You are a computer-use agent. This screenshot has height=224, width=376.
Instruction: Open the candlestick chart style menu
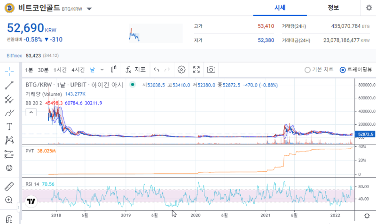pyautogui.click(x=114, y=70)
